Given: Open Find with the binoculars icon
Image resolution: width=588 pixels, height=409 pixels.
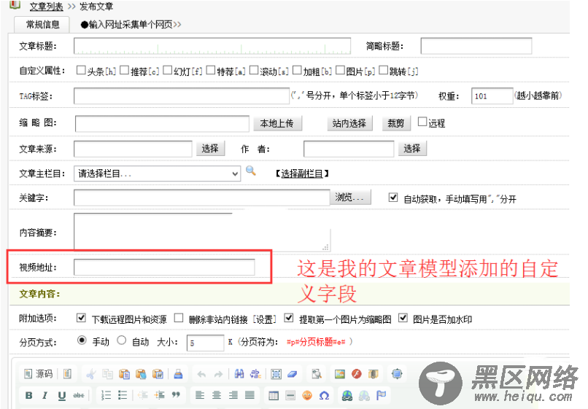Looking at the screenshot, I should point(239,374).
